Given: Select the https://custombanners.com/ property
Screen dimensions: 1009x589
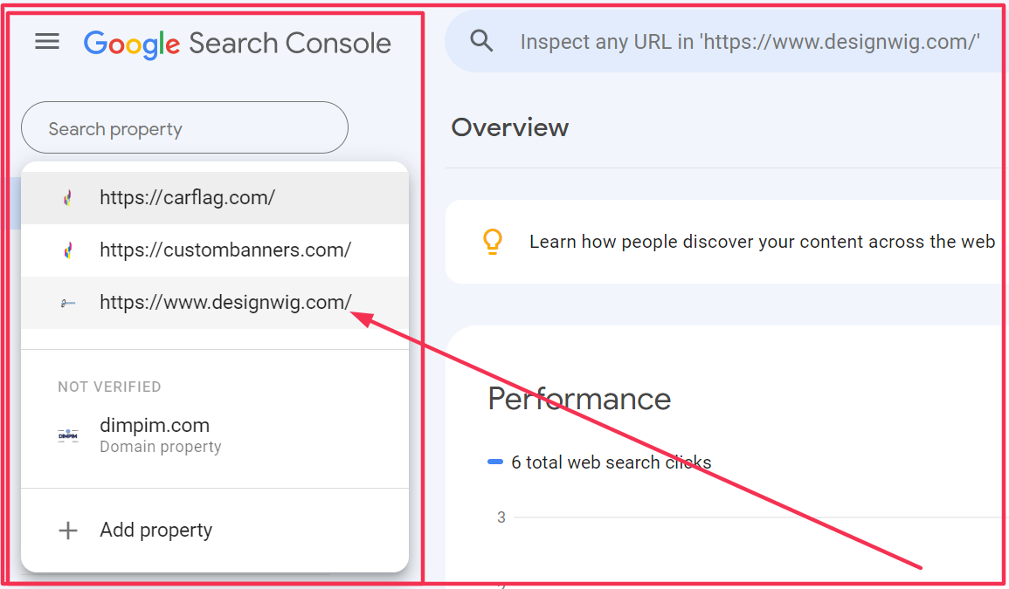Looking at the screenshot, I should [215, 250].
